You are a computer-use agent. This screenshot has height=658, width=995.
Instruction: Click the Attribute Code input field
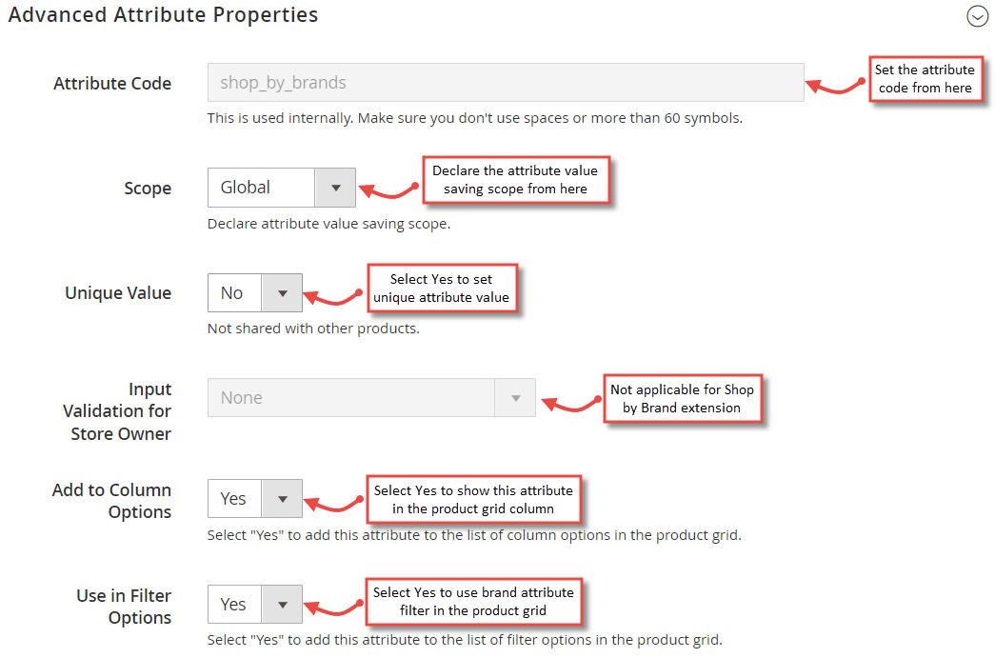click(x=505, y=83)
